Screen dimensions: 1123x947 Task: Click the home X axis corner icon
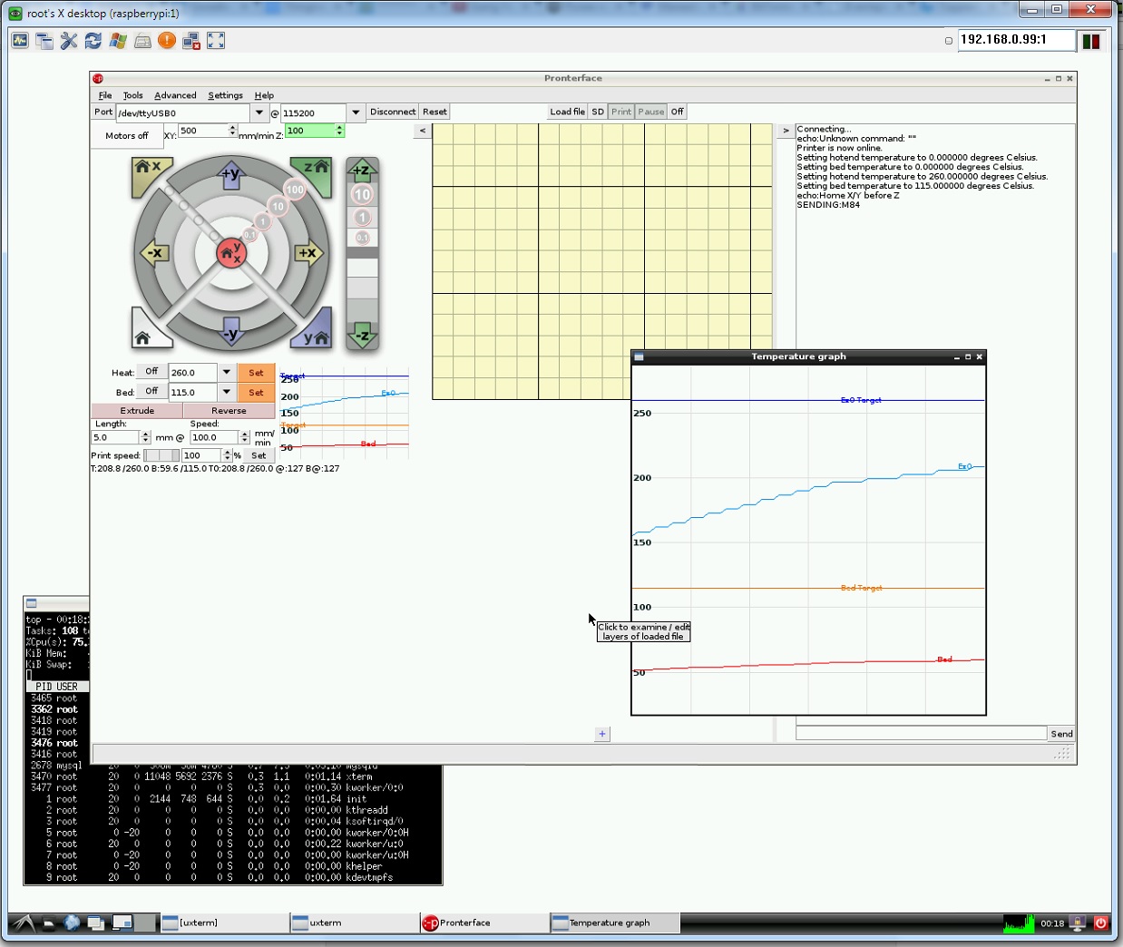(x=147, y=169)
